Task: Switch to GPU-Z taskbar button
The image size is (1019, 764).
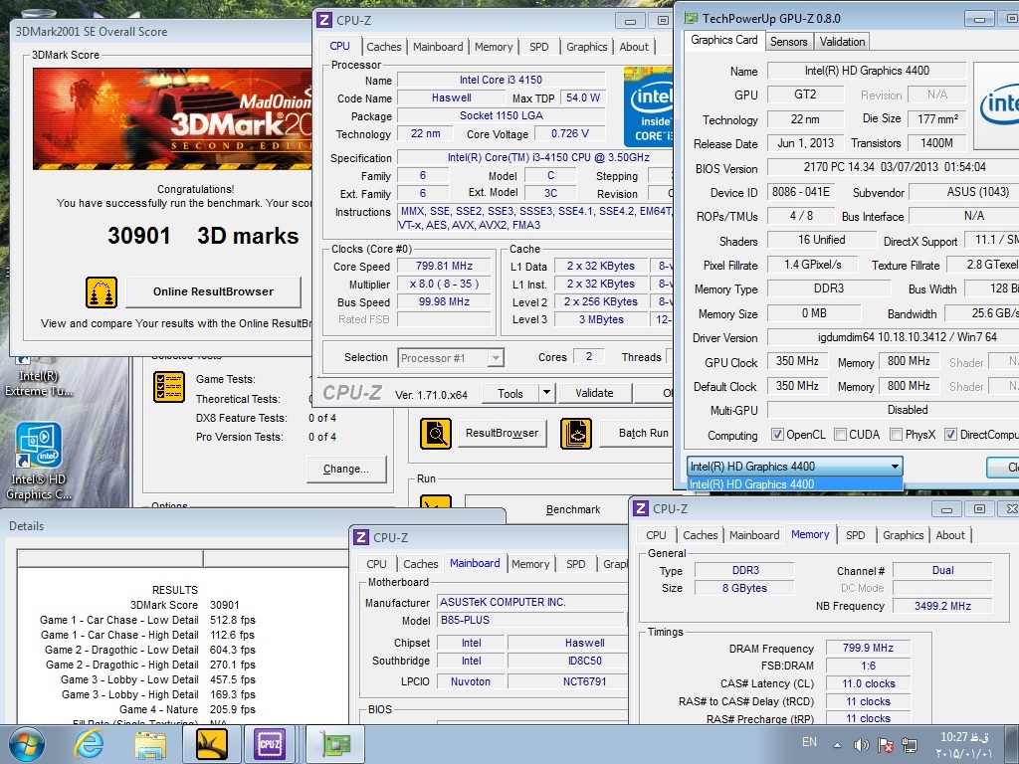Action: click(x=336, y=744)
